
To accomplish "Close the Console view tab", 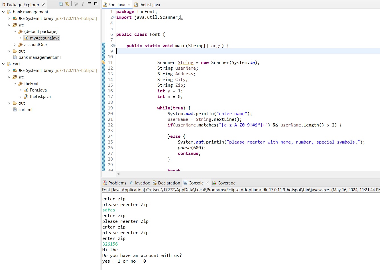I will click(x=207, y=183).
